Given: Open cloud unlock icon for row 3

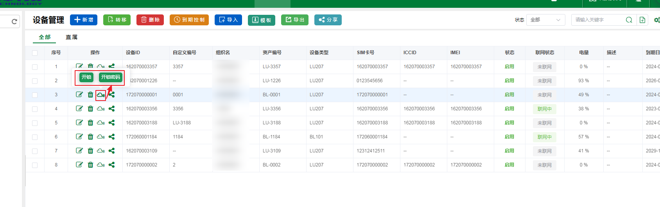Looking at the screenshot, I should [100, 95].
